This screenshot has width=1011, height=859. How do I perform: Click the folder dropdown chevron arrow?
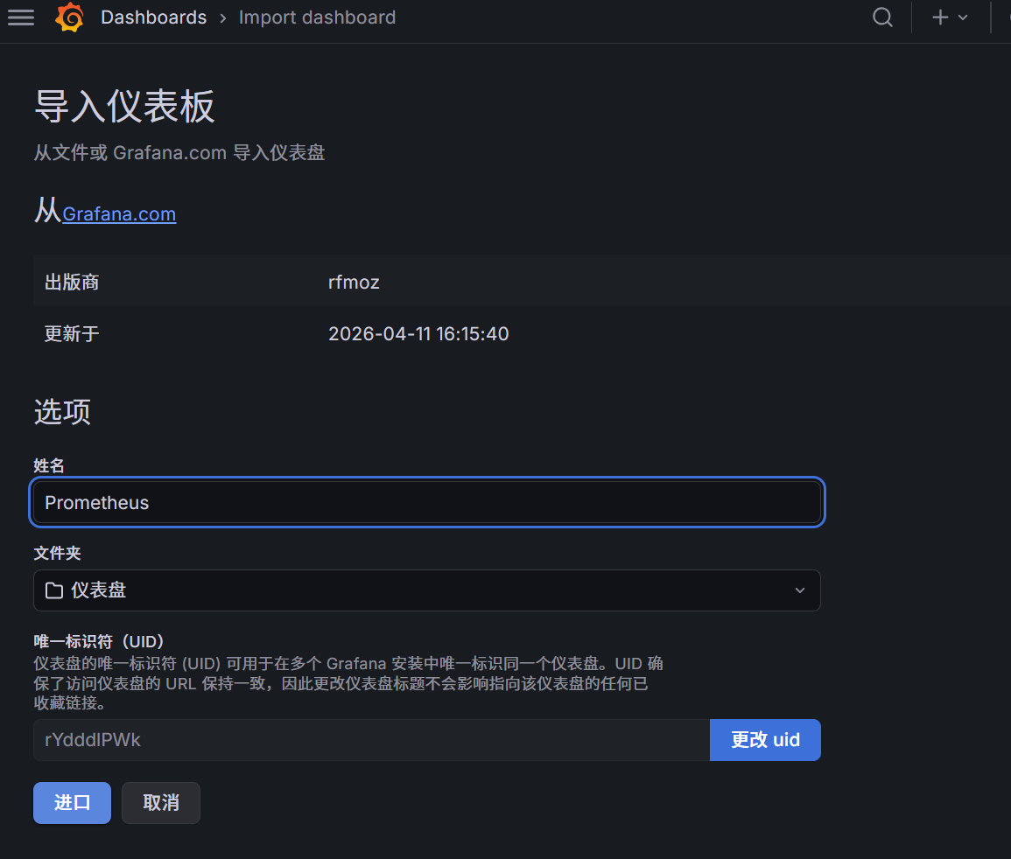[x=799, y=590]
